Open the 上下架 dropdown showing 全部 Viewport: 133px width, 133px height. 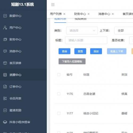(124, 31)
